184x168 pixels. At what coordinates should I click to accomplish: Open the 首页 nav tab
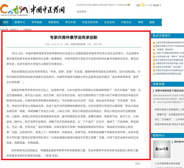tap(6, 22)
